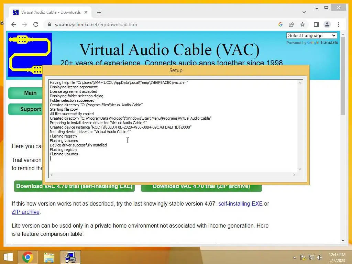Open the version 4.67 ZIP archive link

tap(25, 212)
